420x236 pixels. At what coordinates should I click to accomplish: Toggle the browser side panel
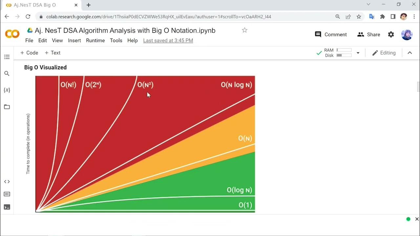393,17
